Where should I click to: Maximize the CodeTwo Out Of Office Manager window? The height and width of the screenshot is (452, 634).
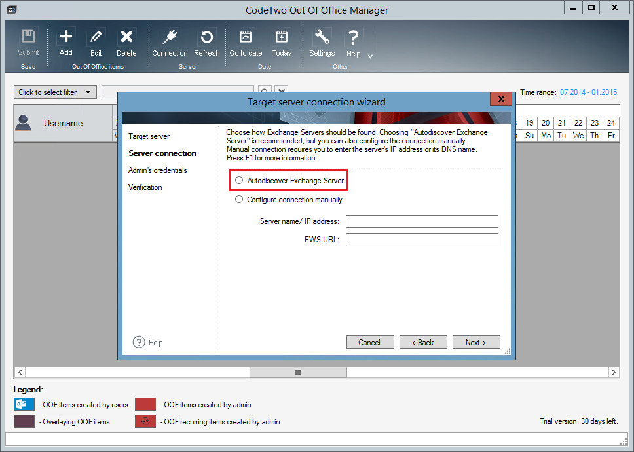591,8
